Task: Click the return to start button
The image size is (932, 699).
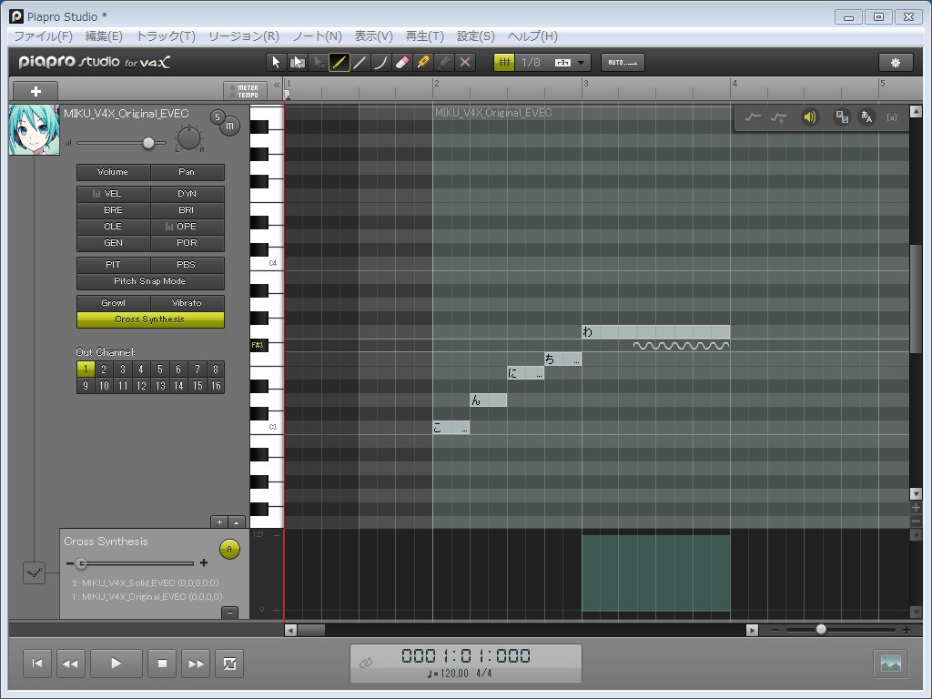Action: pyautogui.click(x=36, y=664)
